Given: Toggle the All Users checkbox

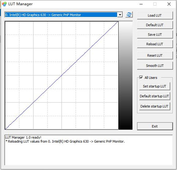Looking at the screenshot, I should pos(141,77).
